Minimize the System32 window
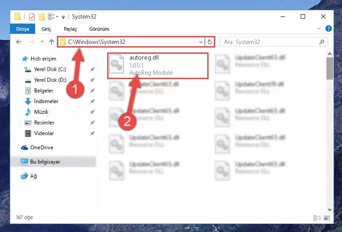The image size is (342, 232). coord(283,16)
